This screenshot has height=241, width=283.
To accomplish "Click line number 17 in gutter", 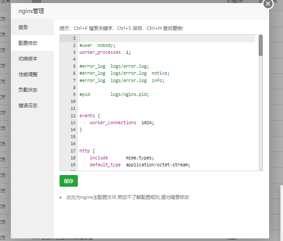I will pyautogui.click(x=73, y=151).
